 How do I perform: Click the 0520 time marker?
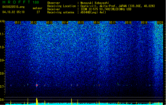[160, 23]
